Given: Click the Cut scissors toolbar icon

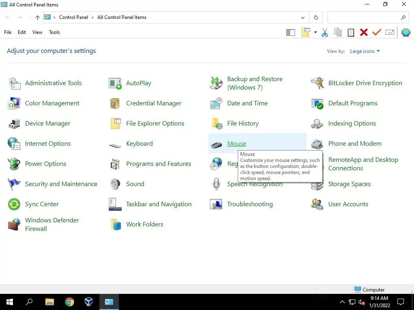Looking at the screenshot, I should (325, 32).
